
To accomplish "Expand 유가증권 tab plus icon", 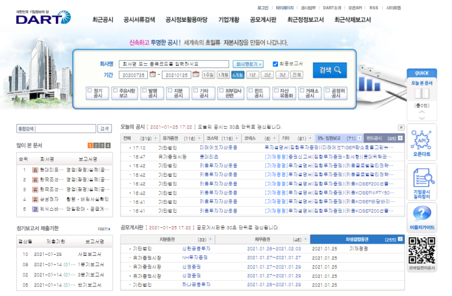I will pyautogui.click(x=199, y=138).
